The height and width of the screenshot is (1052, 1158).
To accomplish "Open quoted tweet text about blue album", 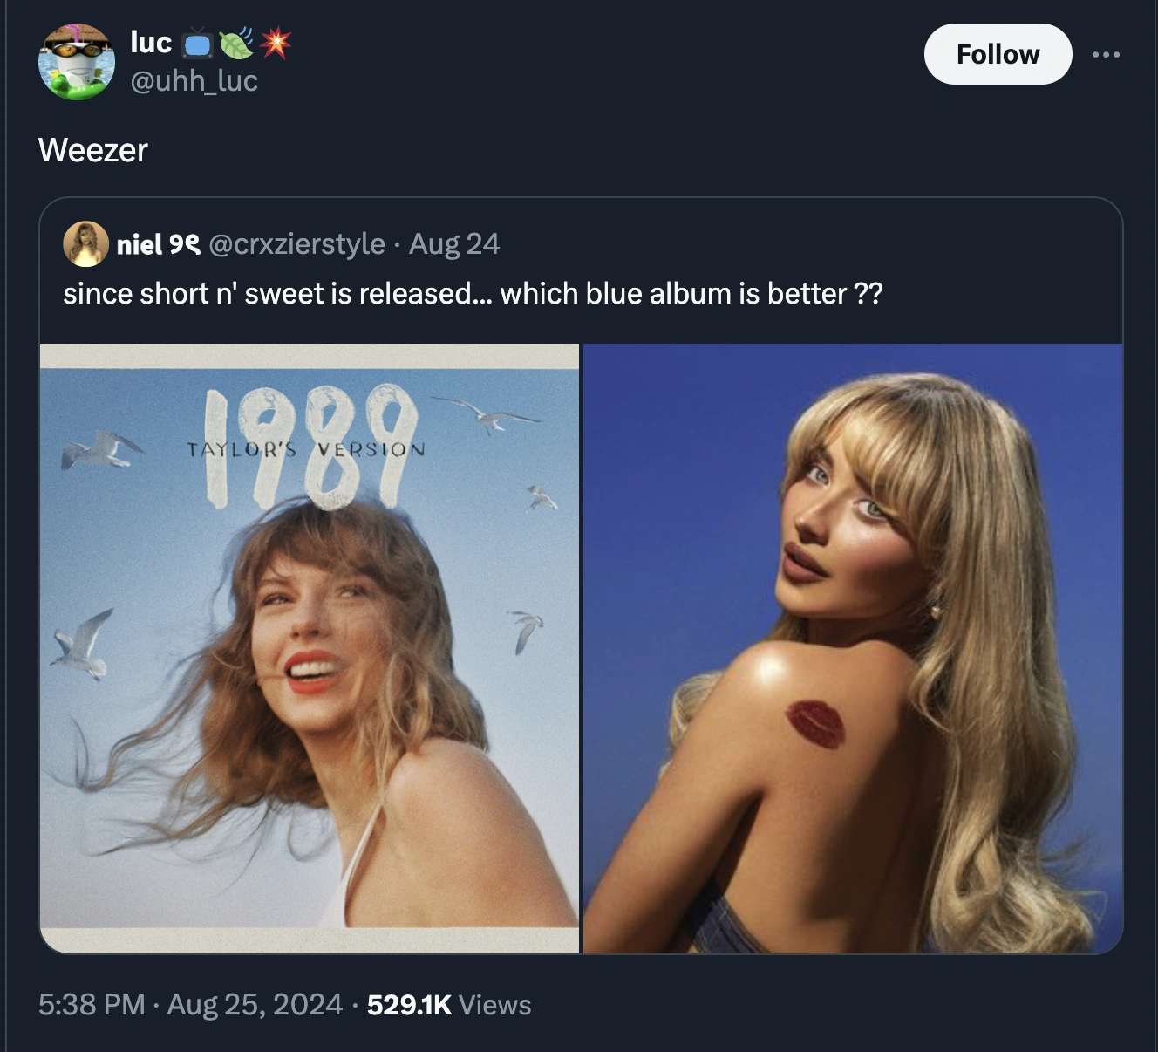I will pos(473,294).
